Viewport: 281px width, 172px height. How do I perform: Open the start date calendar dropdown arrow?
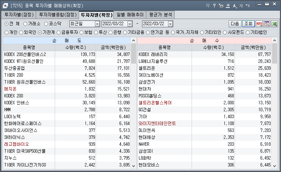(x=130, y=24)
